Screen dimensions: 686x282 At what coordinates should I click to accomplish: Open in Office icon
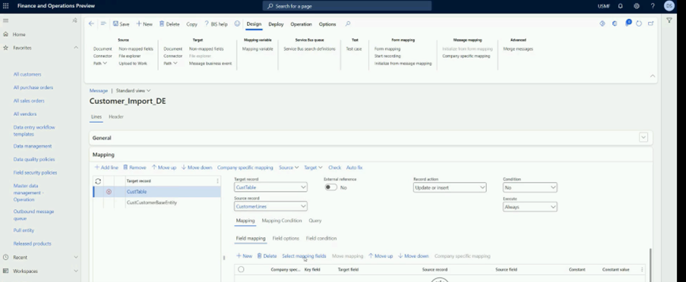pos(615,23)
